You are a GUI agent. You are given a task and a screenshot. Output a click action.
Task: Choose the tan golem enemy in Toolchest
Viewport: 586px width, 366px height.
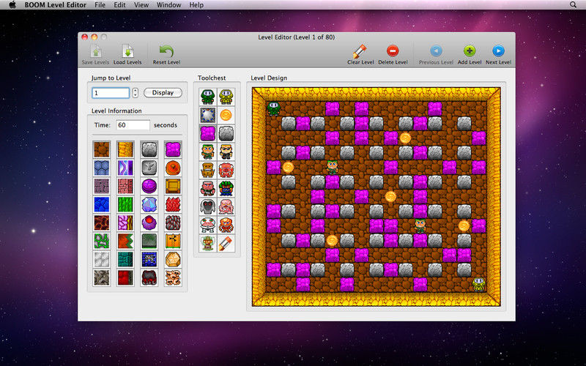208,171
